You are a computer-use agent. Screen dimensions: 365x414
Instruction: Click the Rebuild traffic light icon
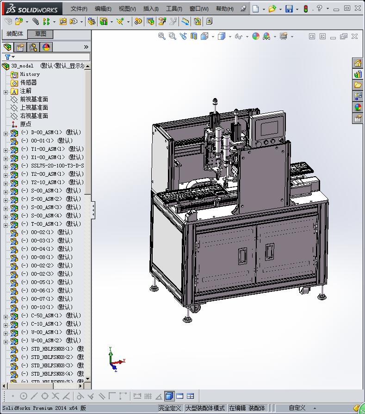(x=306, y=9)
